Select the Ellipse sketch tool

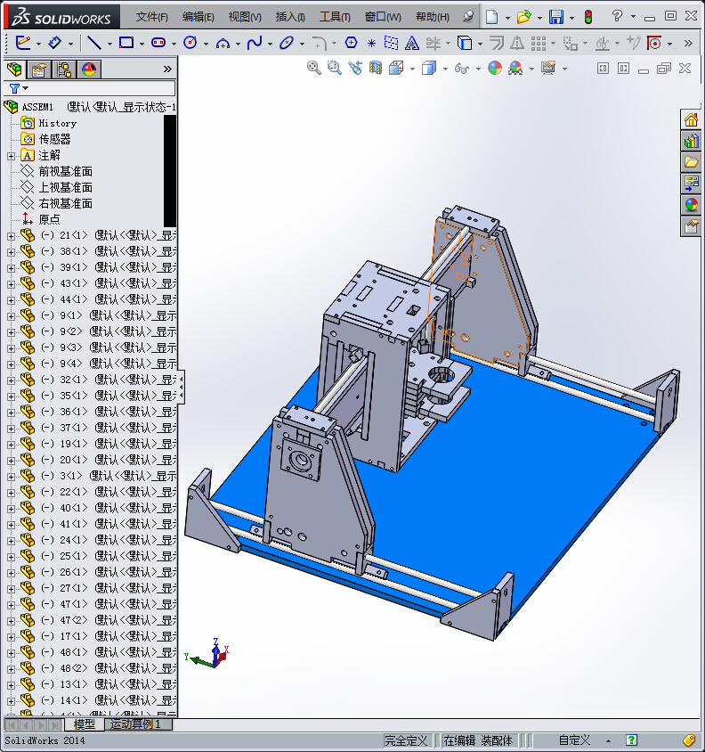(287, 43)
